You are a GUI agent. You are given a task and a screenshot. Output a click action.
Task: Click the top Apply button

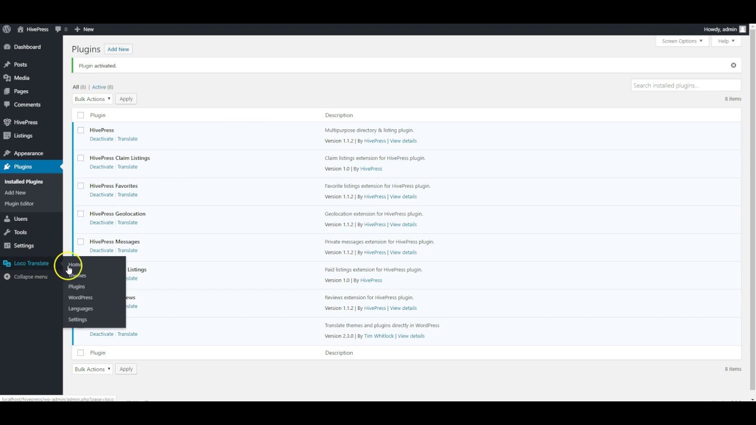tap(126, 99)
